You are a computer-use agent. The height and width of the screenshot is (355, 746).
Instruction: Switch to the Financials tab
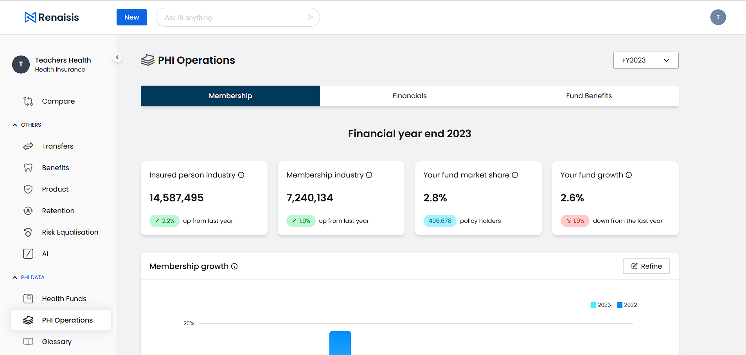pyautogui.click(x=409, y=96)
